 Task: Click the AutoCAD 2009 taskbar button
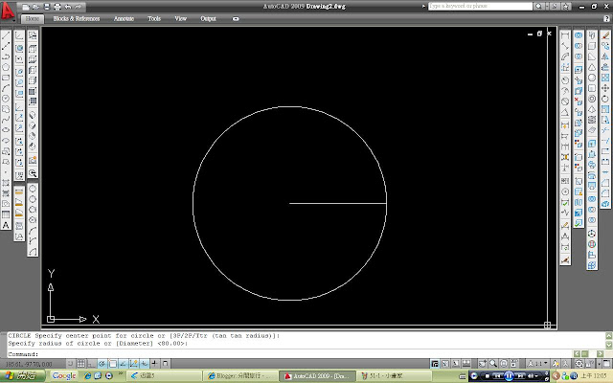pos(317,376)
